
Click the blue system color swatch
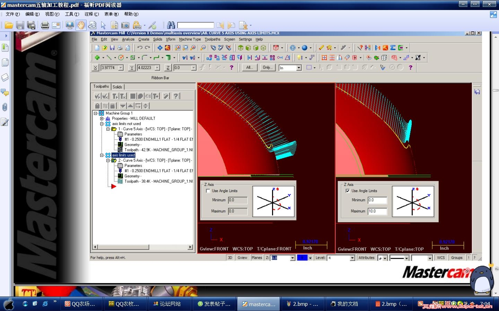click(x=302, y=258)
